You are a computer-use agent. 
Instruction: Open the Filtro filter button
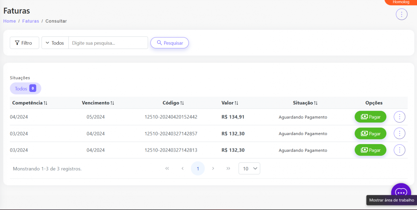24,43
